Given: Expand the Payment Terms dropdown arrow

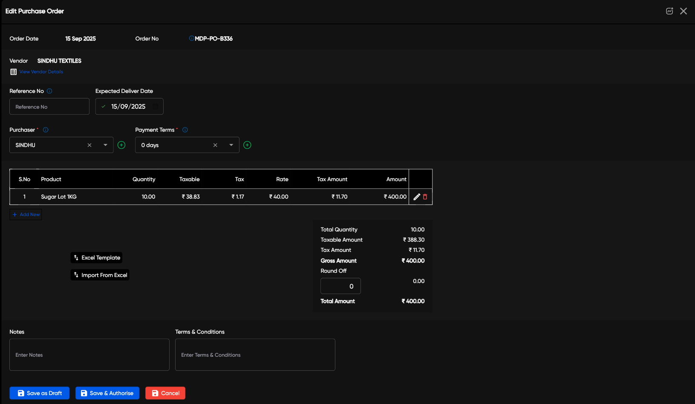Looking at the screenshot, I should pos(231,145).
